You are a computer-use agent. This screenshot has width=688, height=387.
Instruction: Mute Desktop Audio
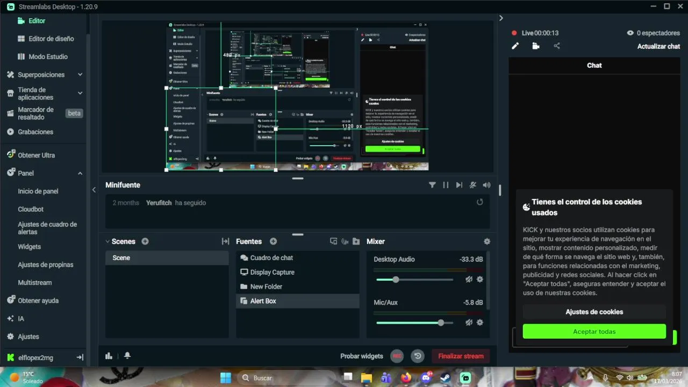pyautogui.click(x=469, y=279)
